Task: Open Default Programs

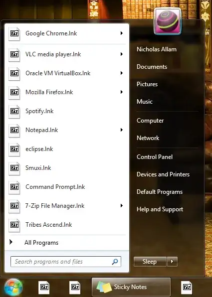Action: 160,192
